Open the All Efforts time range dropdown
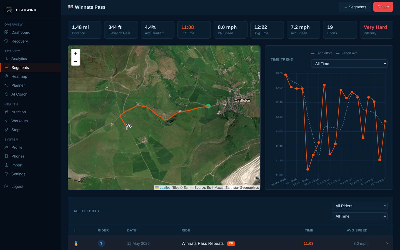Image resolution: width=400 pixels, height=250 pixels. coord(359,216)
